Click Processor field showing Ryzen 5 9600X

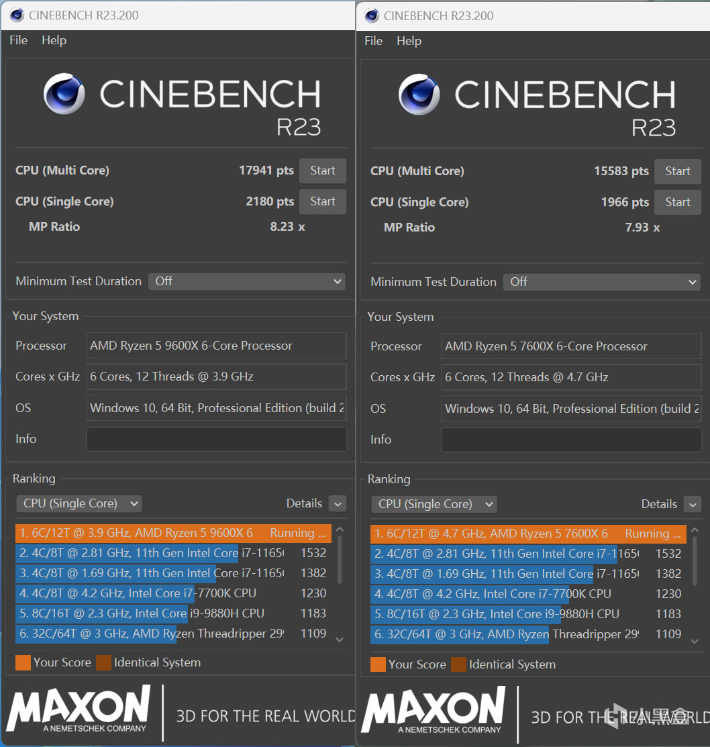click(x=215, y=346)
